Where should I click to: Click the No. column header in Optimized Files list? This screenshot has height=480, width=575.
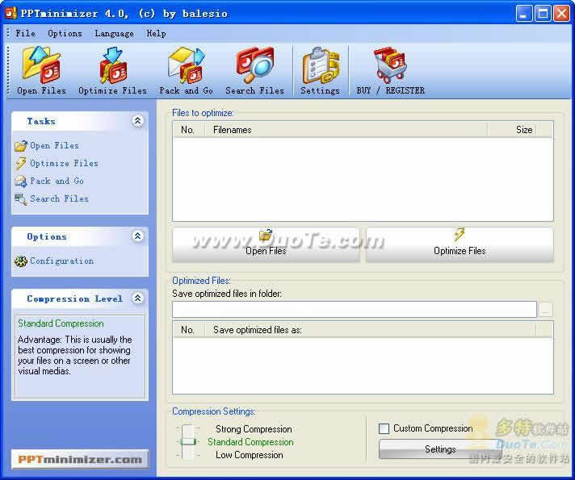[188, 330]
